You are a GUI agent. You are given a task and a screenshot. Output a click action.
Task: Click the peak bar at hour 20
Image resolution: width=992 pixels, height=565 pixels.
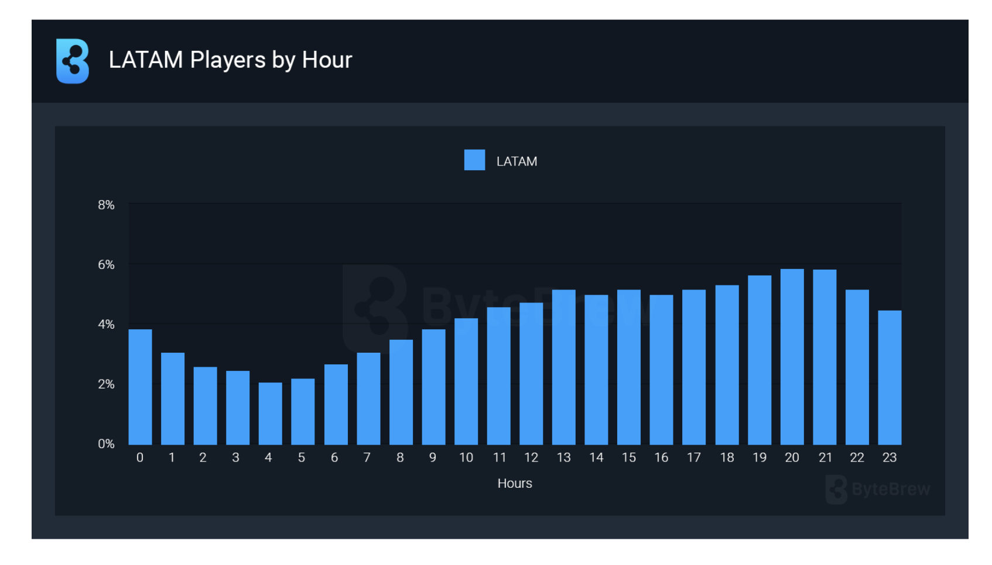[x=792, y=357]
